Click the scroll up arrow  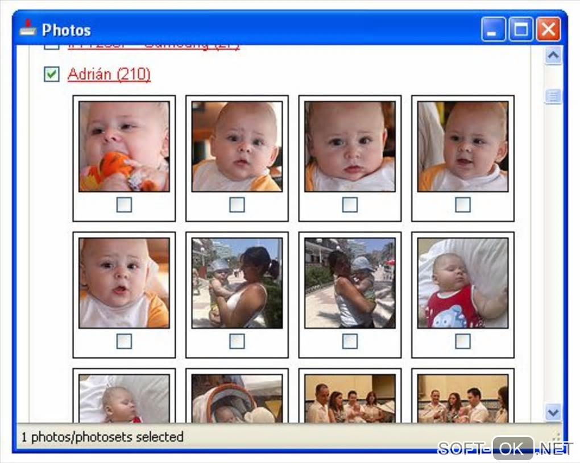pos(553,56)
